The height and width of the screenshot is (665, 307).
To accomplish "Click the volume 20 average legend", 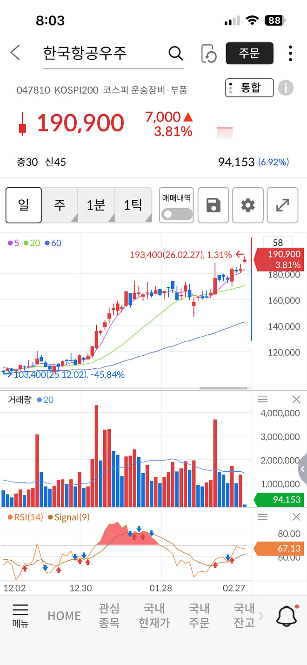I will click(45, 400).
